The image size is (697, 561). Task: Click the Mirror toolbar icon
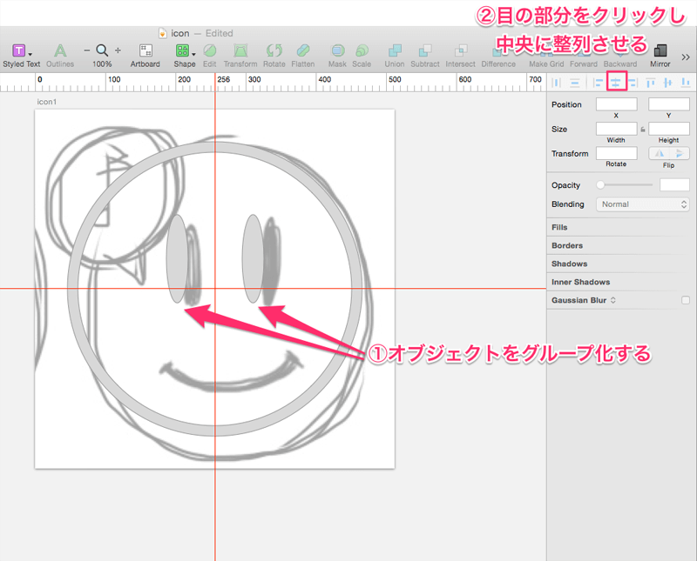click(660, 50)
